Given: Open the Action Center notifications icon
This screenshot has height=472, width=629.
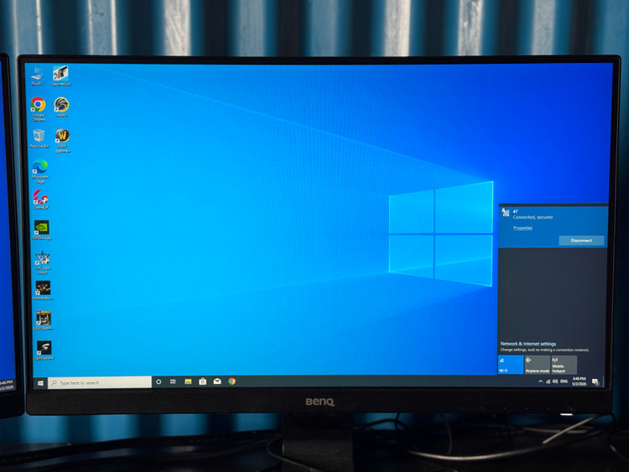Looking at the screenshot, I should 595,381.
